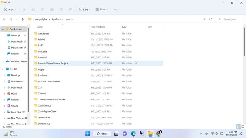Switch to Details view layout icon

pos(239,127)
